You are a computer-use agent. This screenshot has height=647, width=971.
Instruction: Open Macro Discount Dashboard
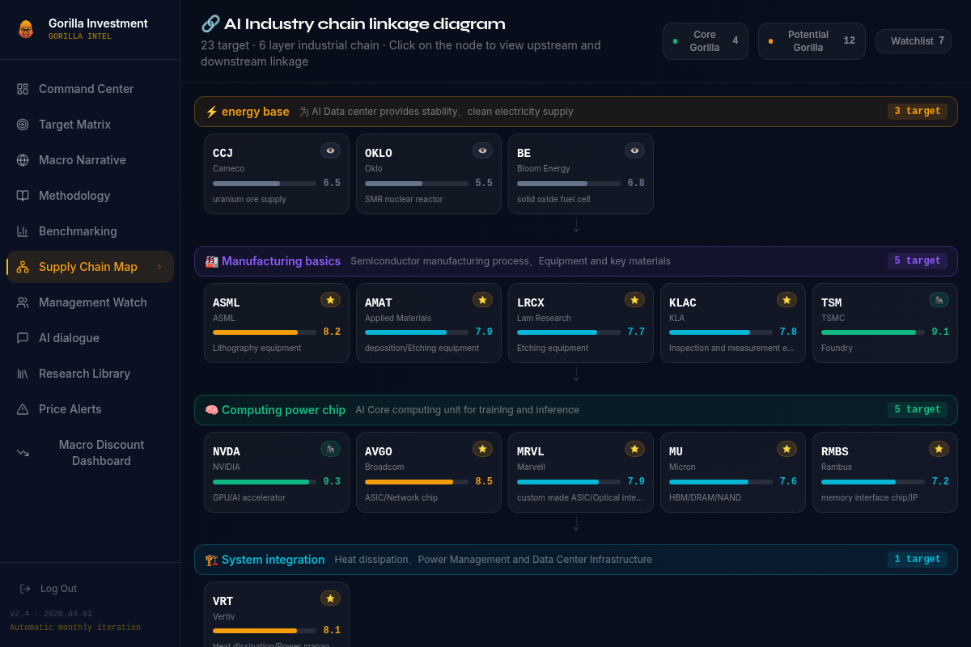click(90, 453)
